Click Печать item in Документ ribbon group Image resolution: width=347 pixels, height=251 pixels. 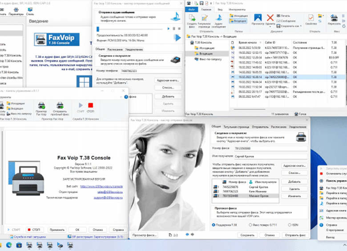click(x=283, y=16)
